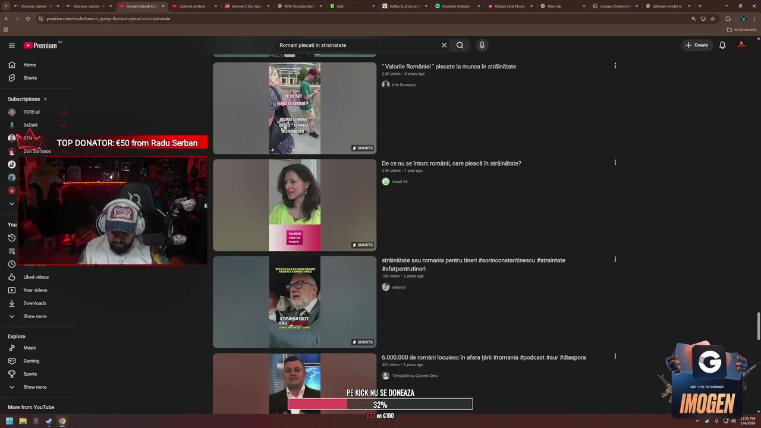Open De ce nu se întorc românii thumbnail
The image size is (761, 428).
(294, 205)
